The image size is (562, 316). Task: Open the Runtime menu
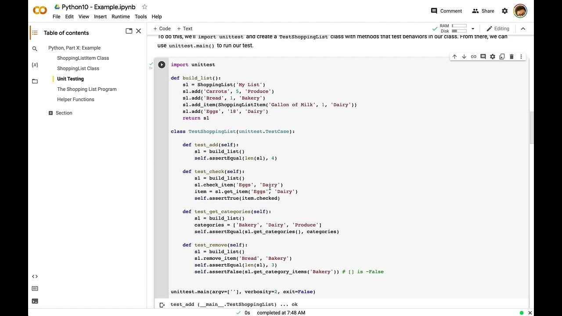pos(121,17)
